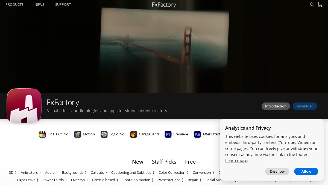The width and height of the screenshot is (328, 185).
Task: Expand the Light Leaks category
Action: click(x=28, y=180)
